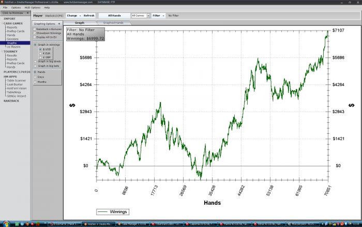The width and height of the screenshot is (362, 227).
Task: Launch Hold'em Vision from HM APPS
Action: tap(17, 89)
